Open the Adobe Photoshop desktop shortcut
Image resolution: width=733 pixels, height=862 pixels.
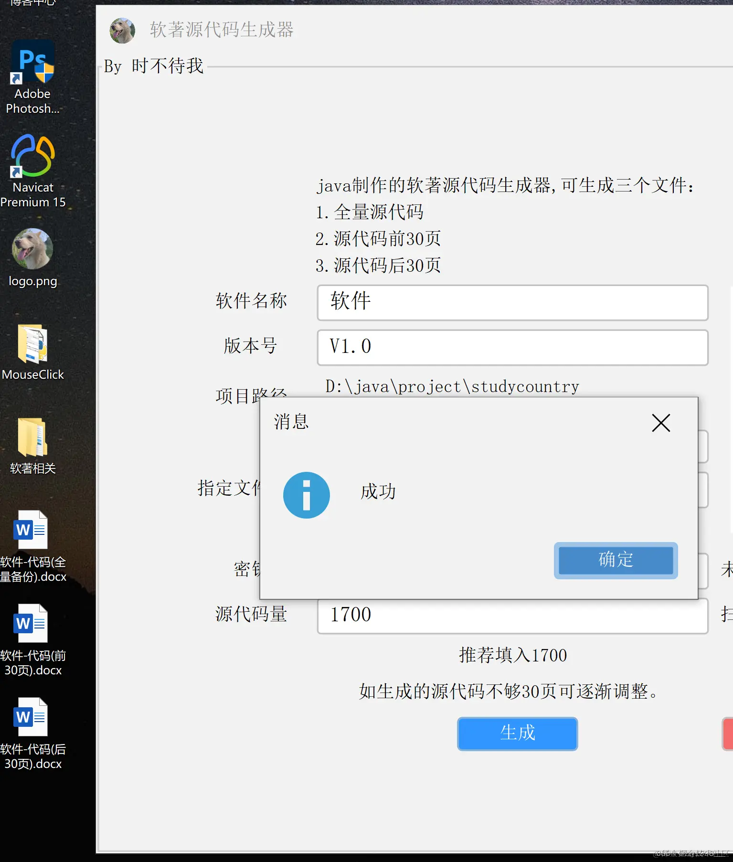[x=32, y=77]
